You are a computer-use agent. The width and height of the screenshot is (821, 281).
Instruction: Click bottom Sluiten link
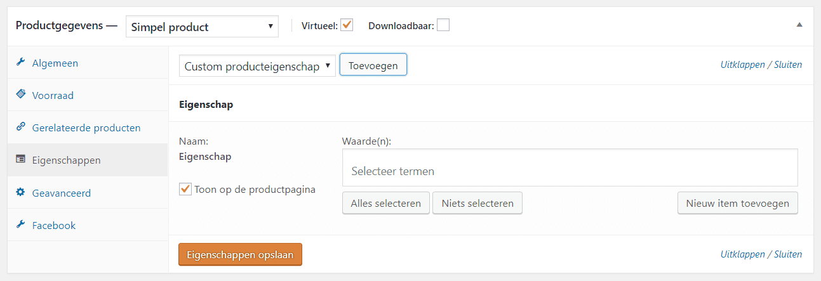click(x=788, y=254)
